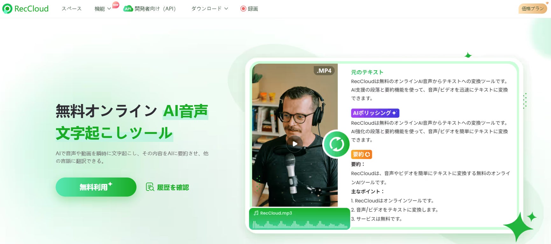This screenshot has width=551, height=244.
Task: Open the 録画 menu item
Action: click(253, 9)
